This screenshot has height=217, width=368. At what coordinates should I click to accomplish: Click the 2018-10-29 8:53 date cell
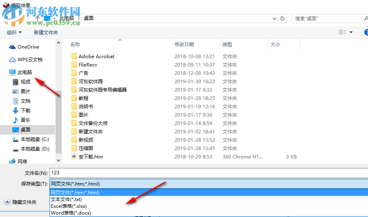(x=193, y=156)
